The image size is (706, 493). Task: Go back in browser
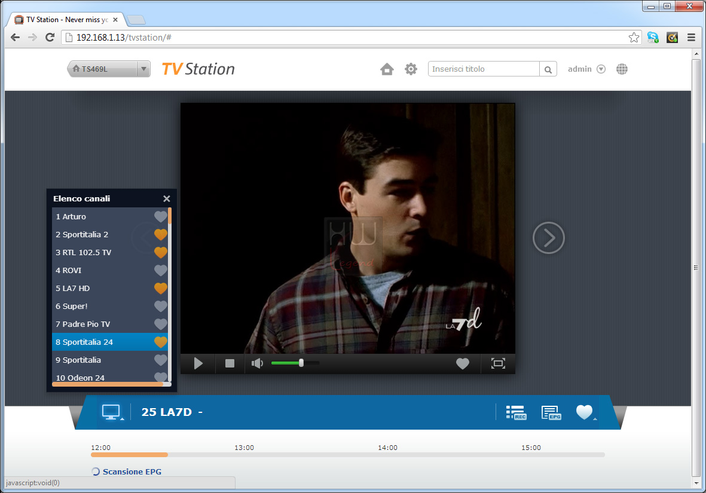point(15,38)
